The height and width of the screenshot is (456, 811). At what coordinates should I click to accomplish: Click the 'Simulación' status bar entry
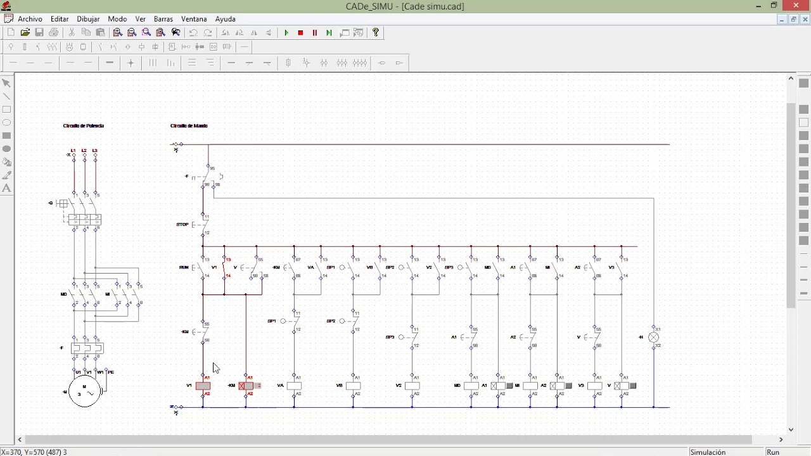[x=708, y=452]
